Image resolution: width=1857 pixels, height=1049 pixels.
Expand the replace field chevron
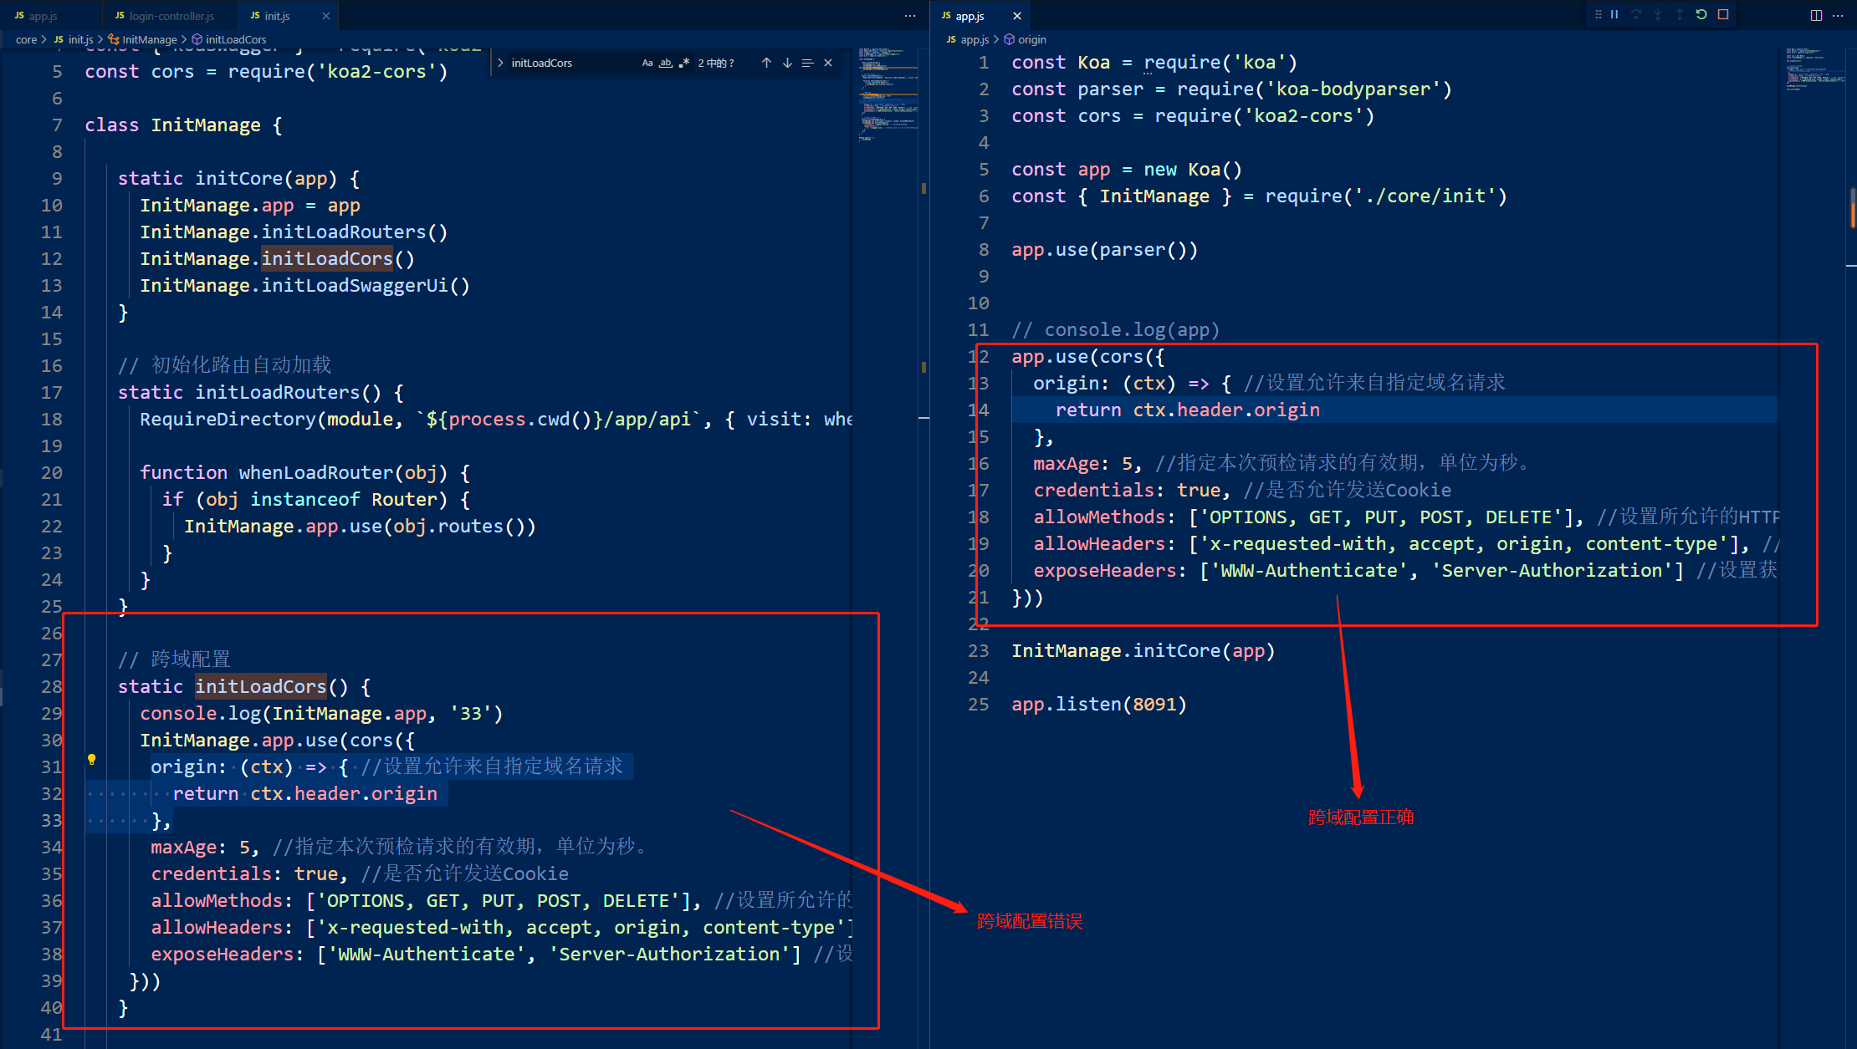(500, 63)
